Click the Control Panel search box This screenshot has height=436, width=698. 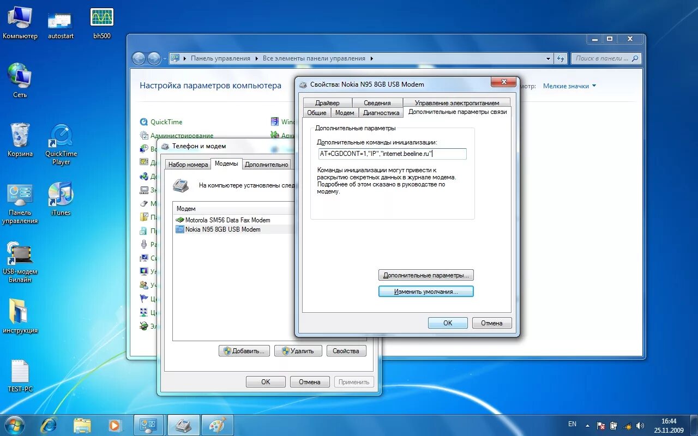pyautogui.click(x=606, y=58)
